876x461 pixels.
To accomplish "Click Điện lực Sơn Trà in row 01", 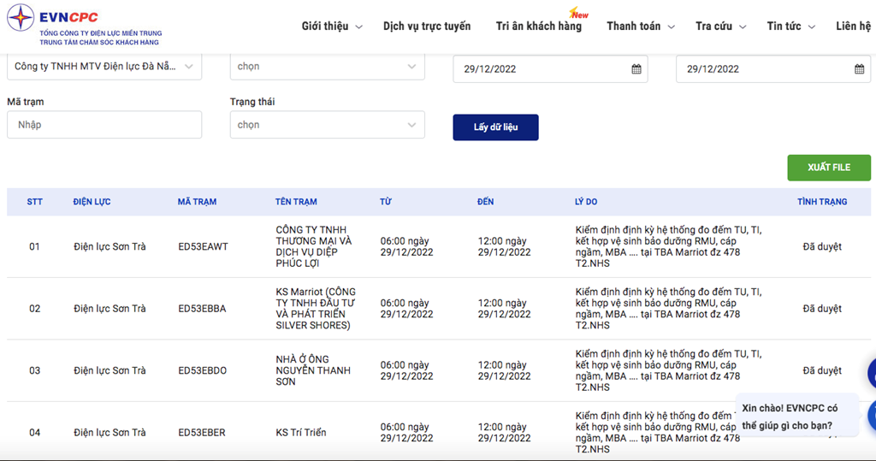I will coord(109,246).
